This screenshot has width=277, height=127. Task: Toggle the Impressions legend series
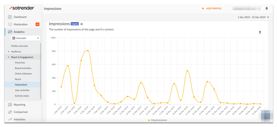click(157, 120)
